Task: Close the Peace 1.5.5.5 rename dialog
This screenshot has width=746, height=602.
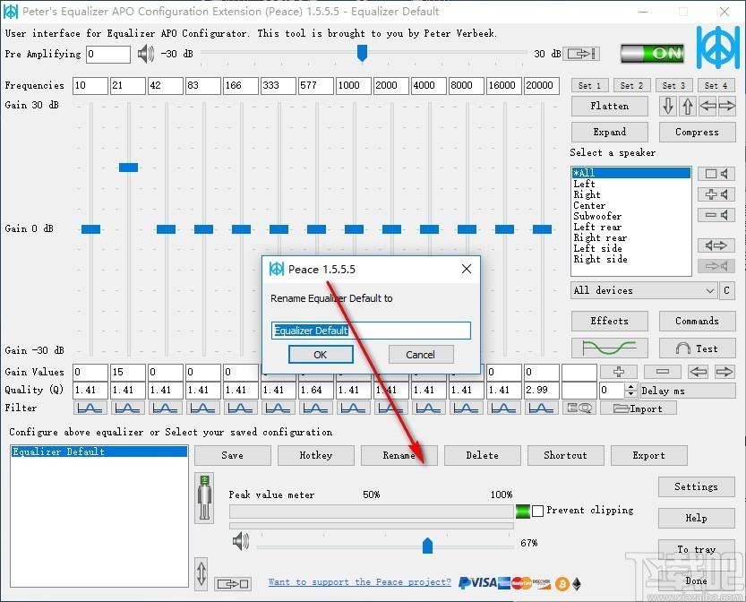Action: click(467, 269)
